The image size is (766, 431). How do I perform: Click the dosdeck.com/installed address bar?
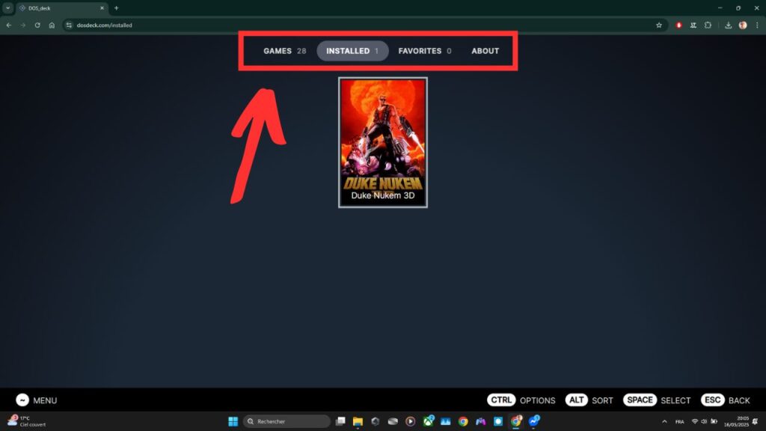pos(364,25)
